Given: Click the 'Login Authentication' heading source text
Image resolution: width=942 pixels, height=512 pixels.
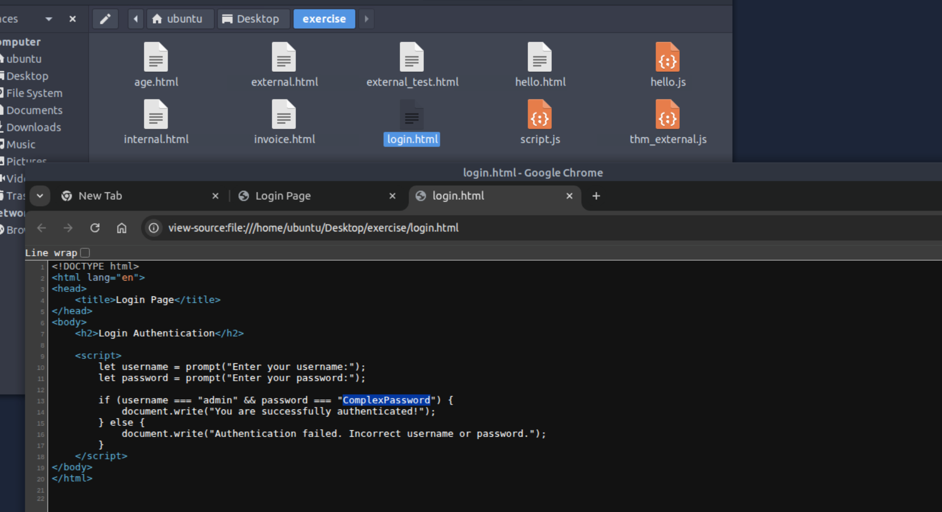Looking at the screenshot, I should [157, 333].
